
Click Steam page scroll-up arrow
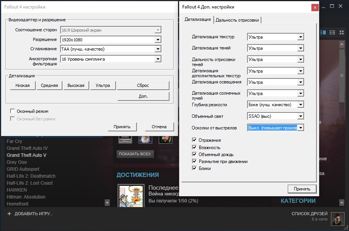[x=342, y=44]
